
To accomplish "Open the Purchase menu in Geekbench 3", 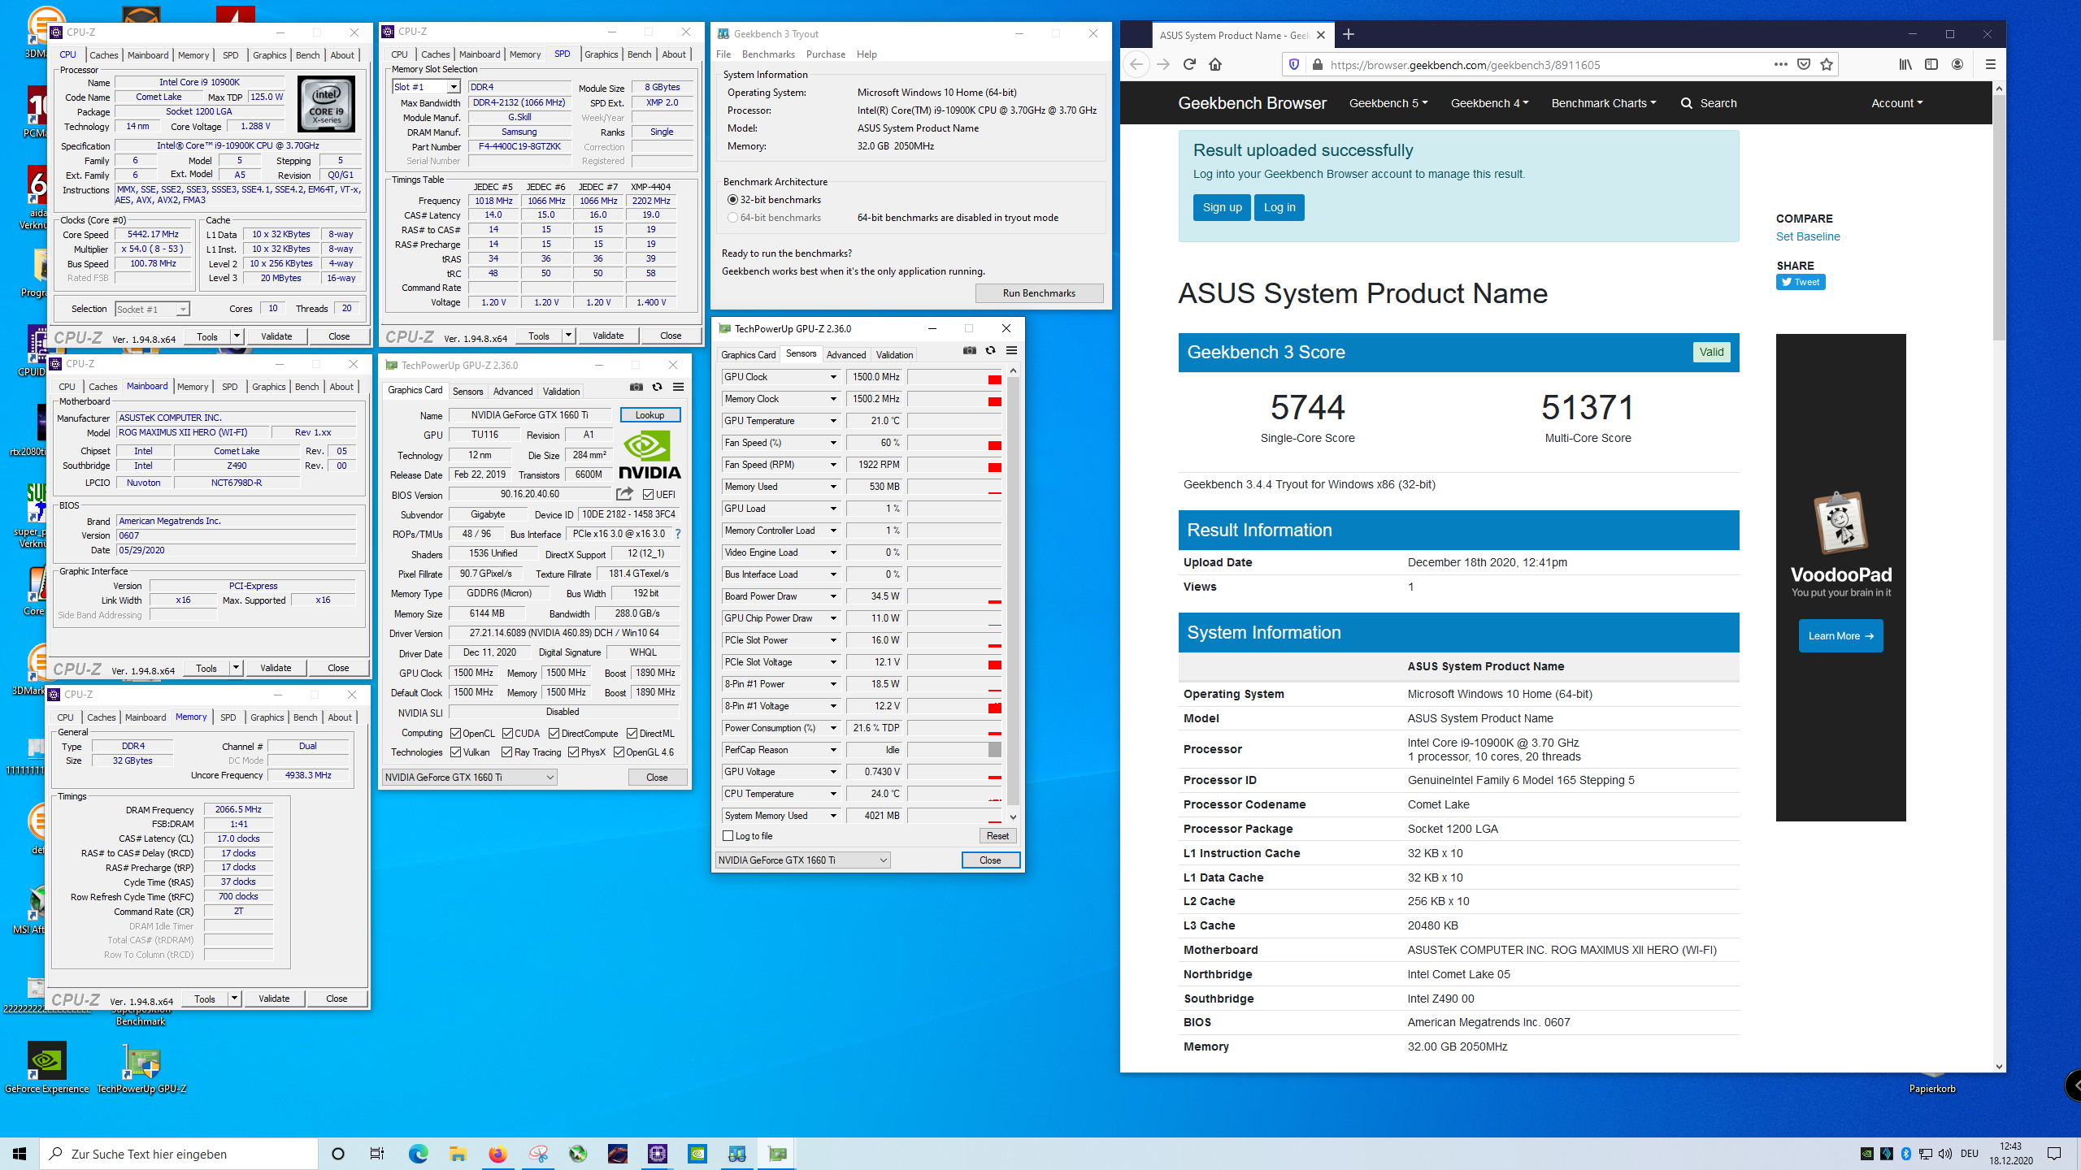I will point(826,54).
